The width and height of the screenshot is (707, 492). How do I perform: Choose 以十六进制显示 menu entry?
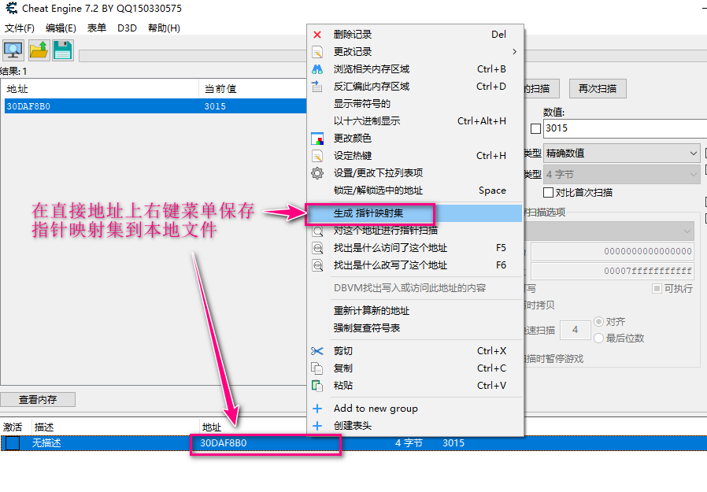[x=414, y=121]
